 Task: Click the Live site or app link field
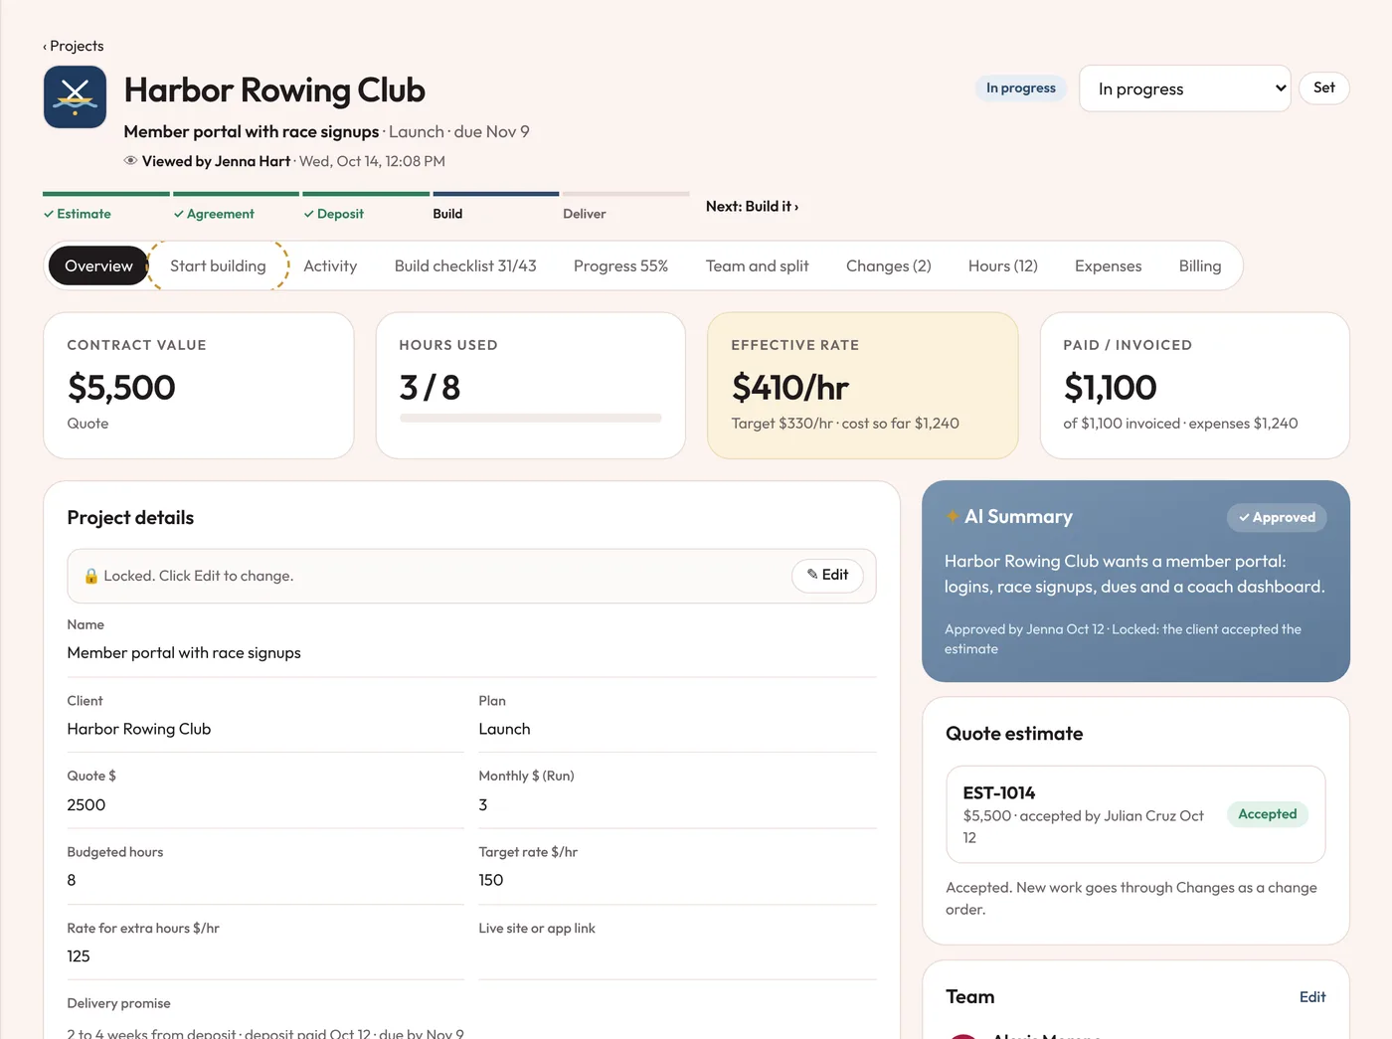[x=677, y=956]
